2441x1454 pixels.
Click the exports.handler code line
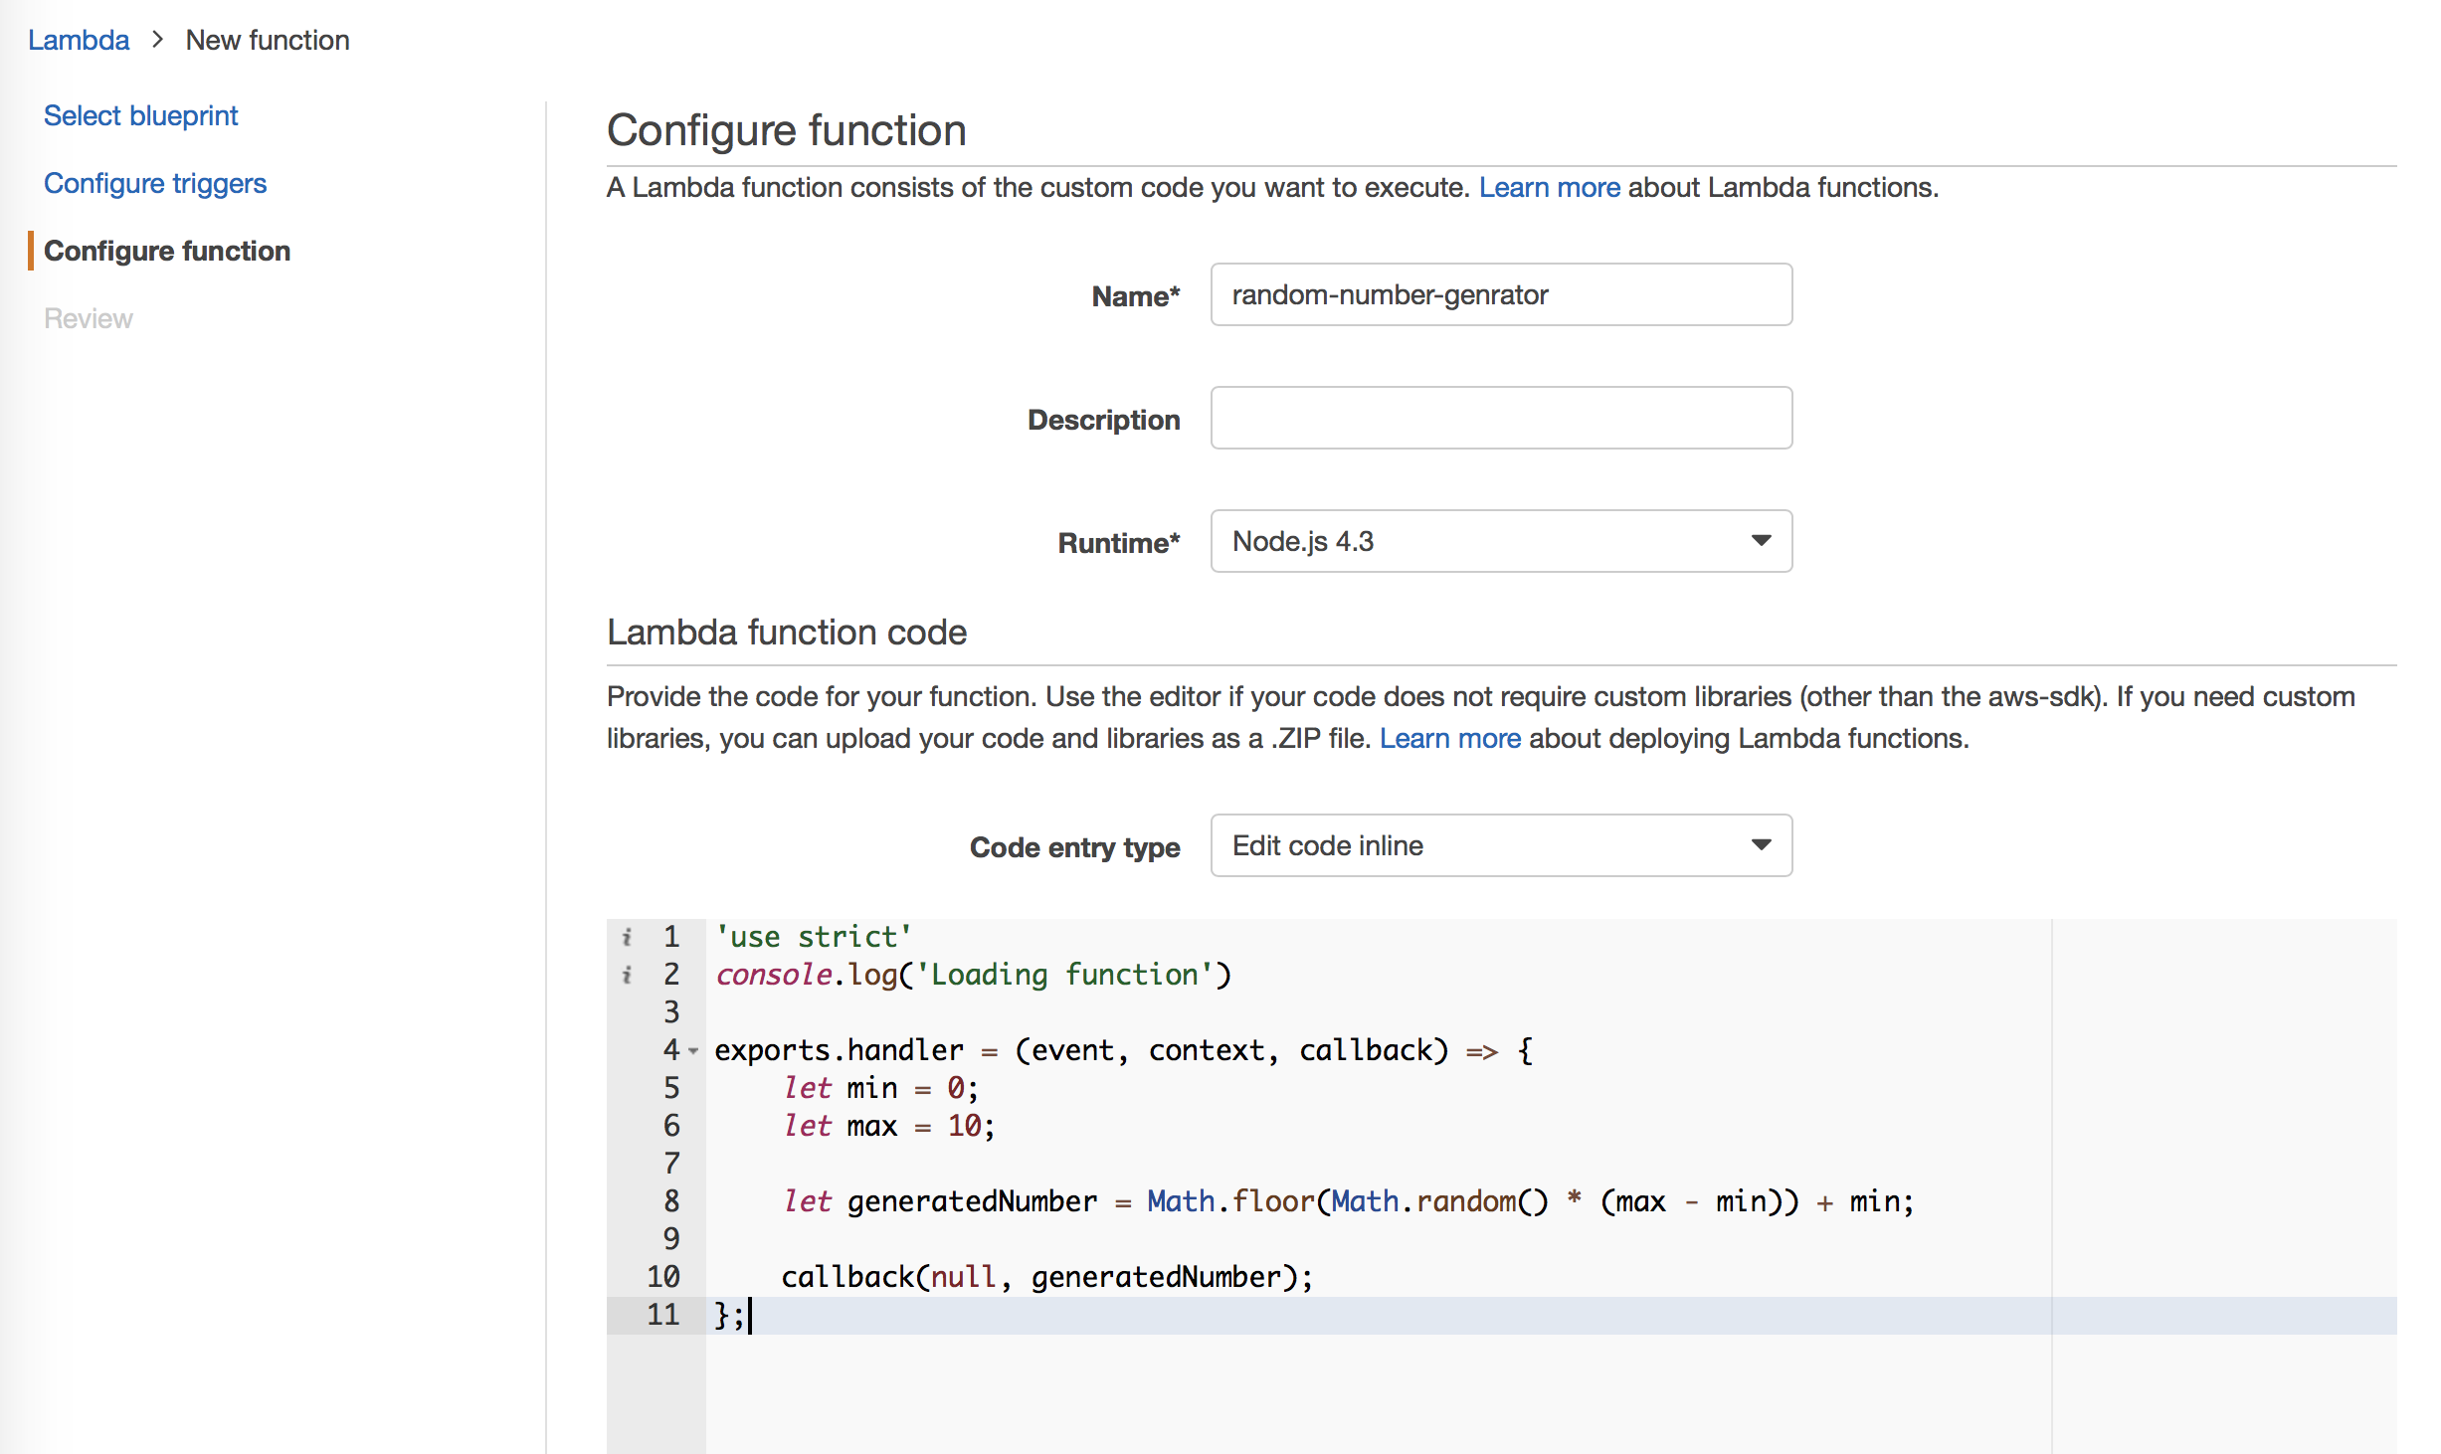tap(1124, 1050)
